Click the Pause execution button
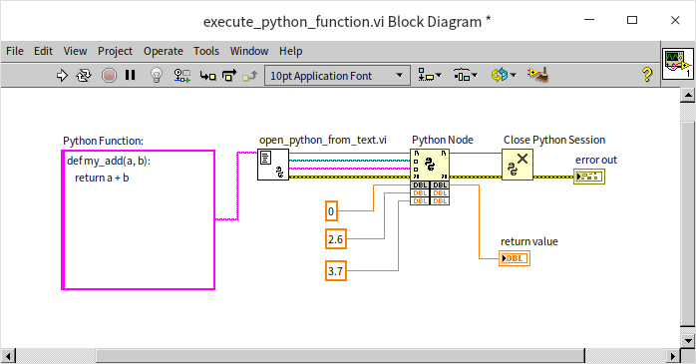The width and height of the screenshot is (696, 364). pyautogui.click(x=130, y=75)
